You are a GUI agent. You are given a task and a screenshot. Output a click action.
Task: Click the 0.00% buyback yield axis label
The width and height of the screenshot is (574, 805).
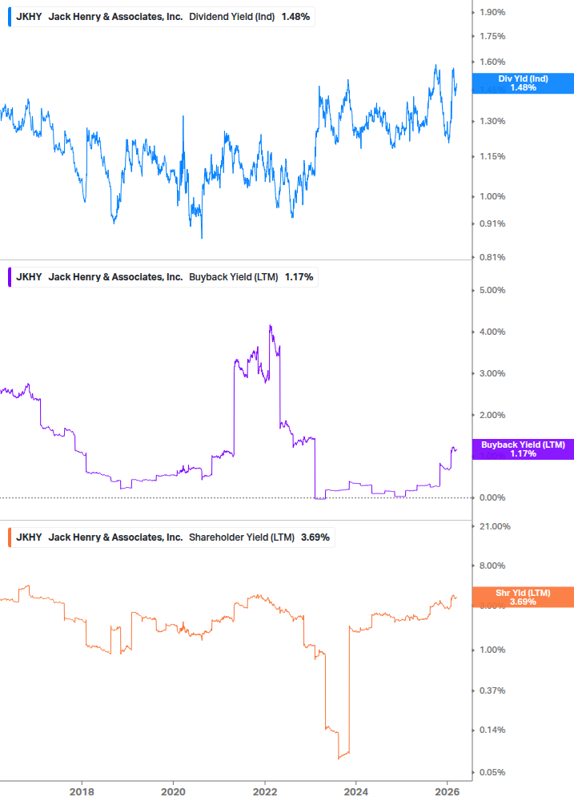click(492, 498)
